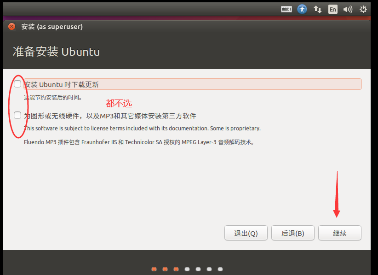Click the '这能节约安装后的时间' description text
Screen dimensions: 378x275
(53, 98)
